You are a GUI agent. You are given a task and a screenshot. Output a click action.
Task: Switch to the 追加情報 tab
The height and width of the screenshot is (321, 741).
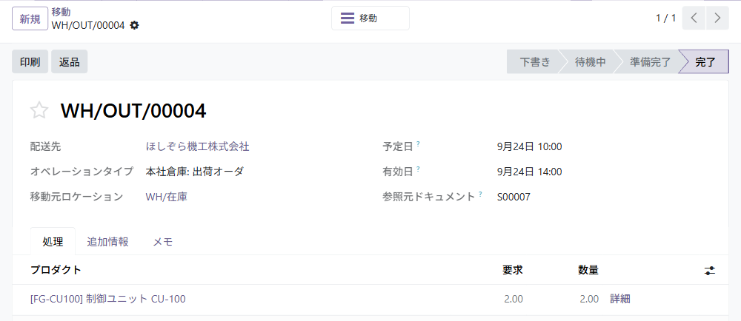(x=107, y=242)
